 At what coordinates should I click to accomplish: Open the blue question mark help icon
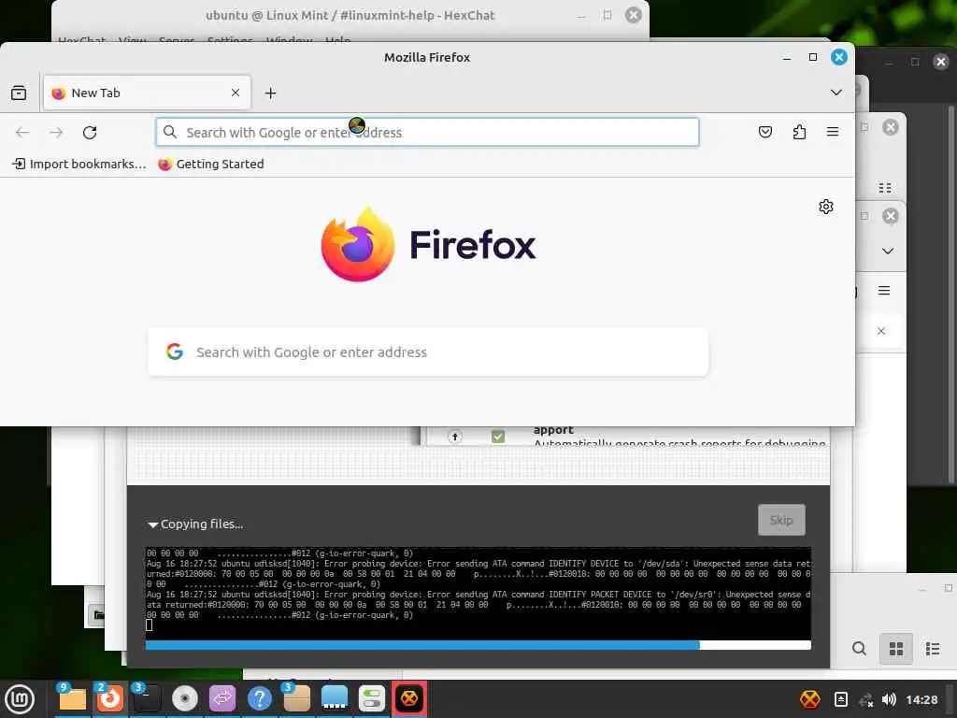pyautogui.click(x=260, y=699)
